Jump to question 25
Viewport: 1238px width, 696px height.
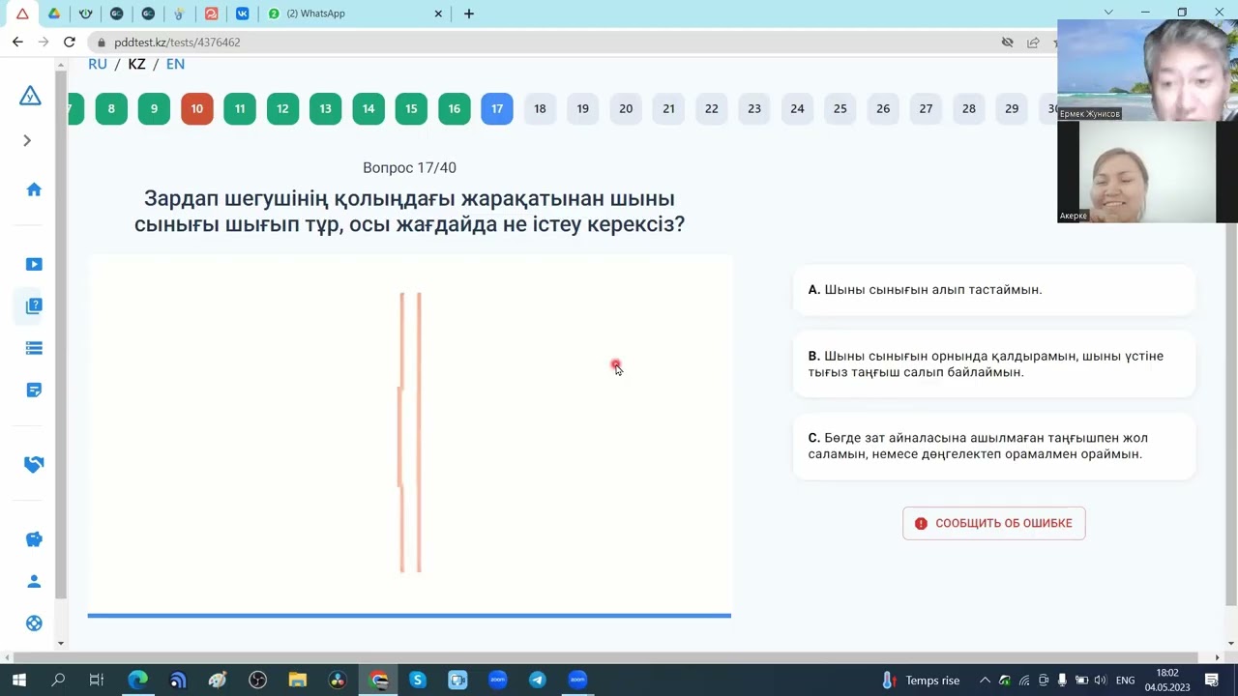840,108
